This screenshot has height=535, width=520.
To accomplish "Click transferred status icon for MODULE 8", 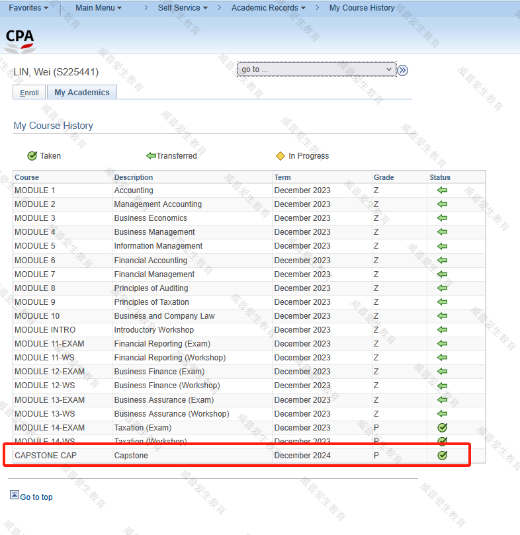I will tap(442, 288).
